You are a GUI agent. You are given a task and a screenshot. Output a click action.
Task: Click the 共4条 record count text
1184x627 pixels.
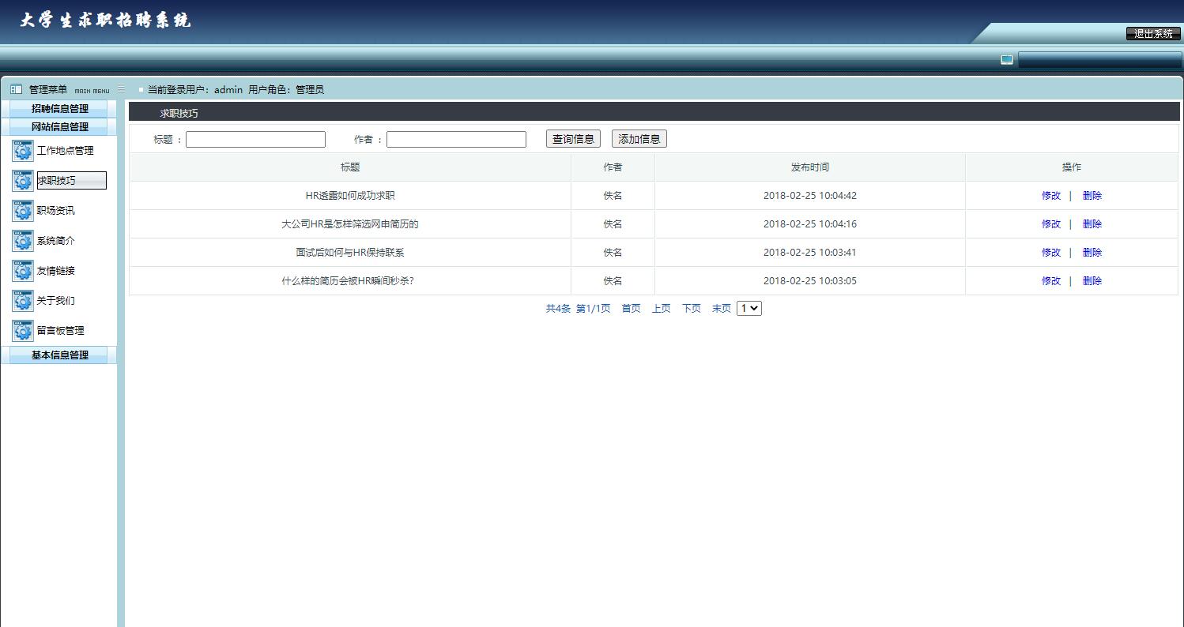coord(558,309)
